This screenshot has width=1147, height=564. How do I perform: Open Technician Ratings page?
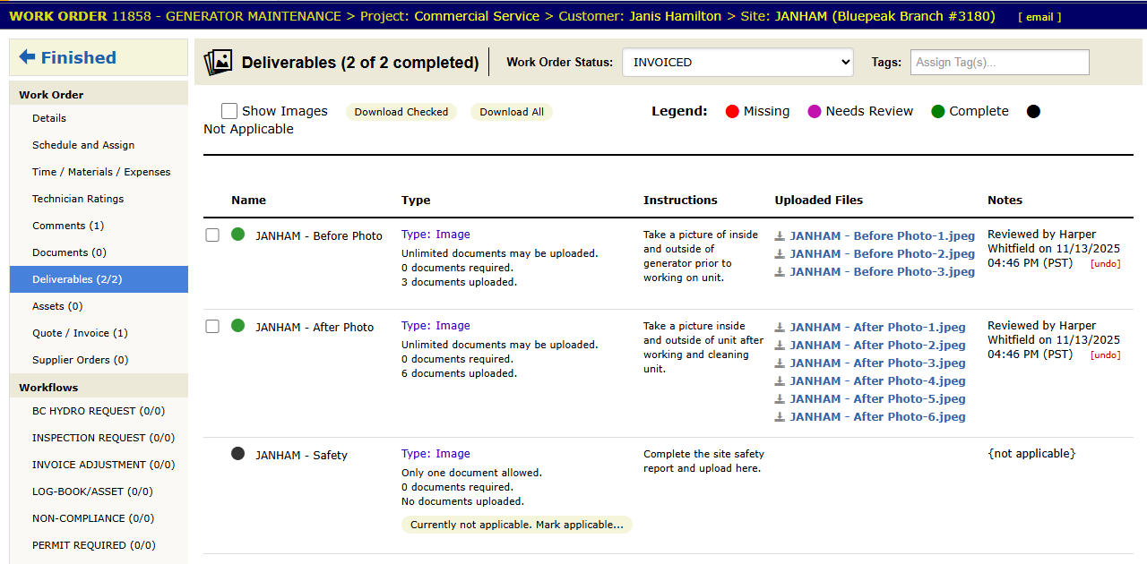point(99,199)
